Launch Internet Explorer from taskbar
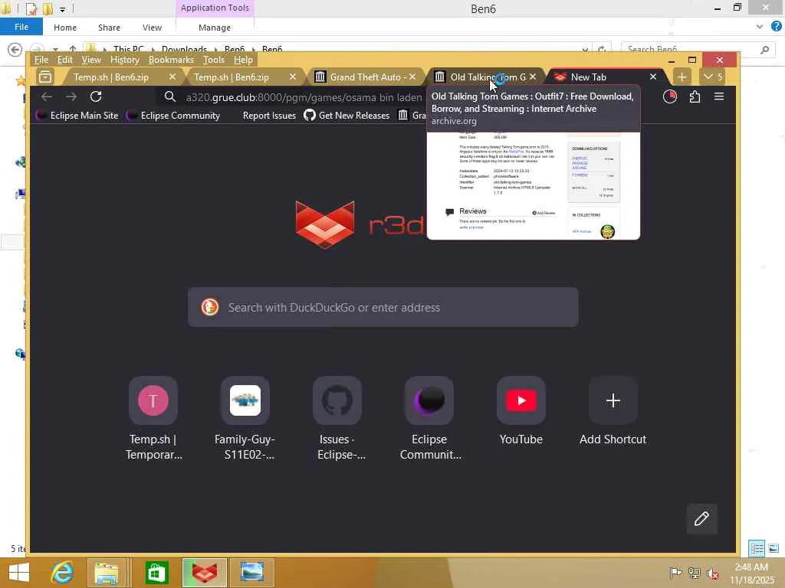 [62, 573]
